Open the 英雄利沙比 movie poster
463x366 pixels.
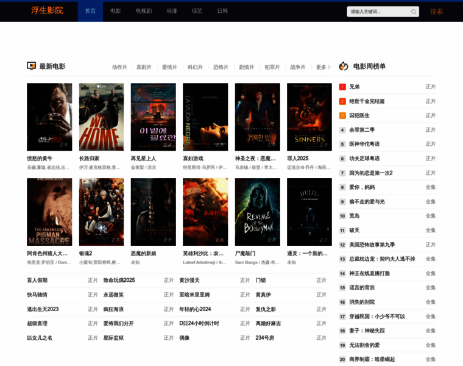[x=205, y=212]
